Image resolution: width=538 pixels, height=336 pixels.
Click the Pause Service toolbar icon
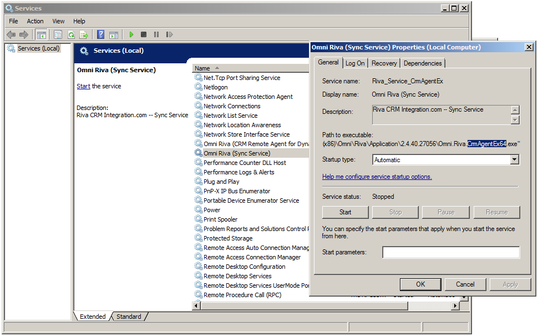(x=156, y=34)
